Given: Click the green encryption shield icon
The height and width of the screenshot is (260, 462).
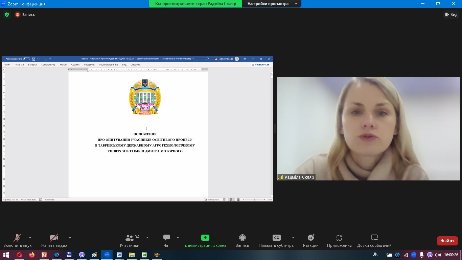Looking at the screenshot, I should (x=6, y=15).
